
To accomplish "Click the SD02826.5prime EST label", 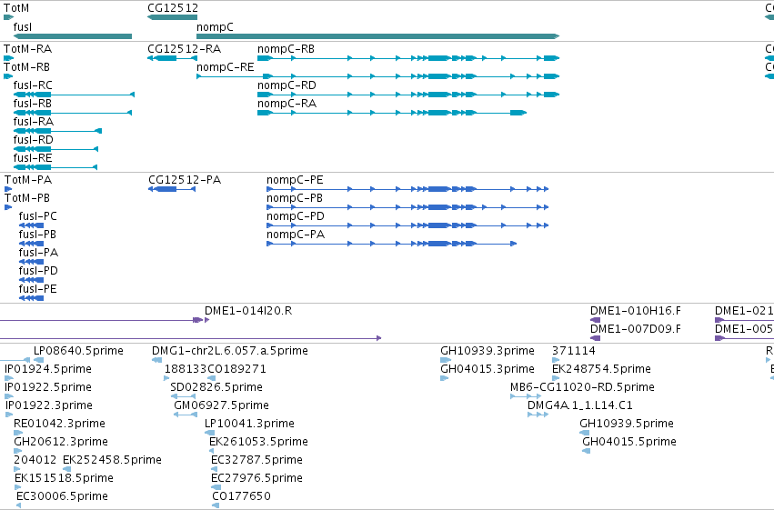I will point(216,387).
